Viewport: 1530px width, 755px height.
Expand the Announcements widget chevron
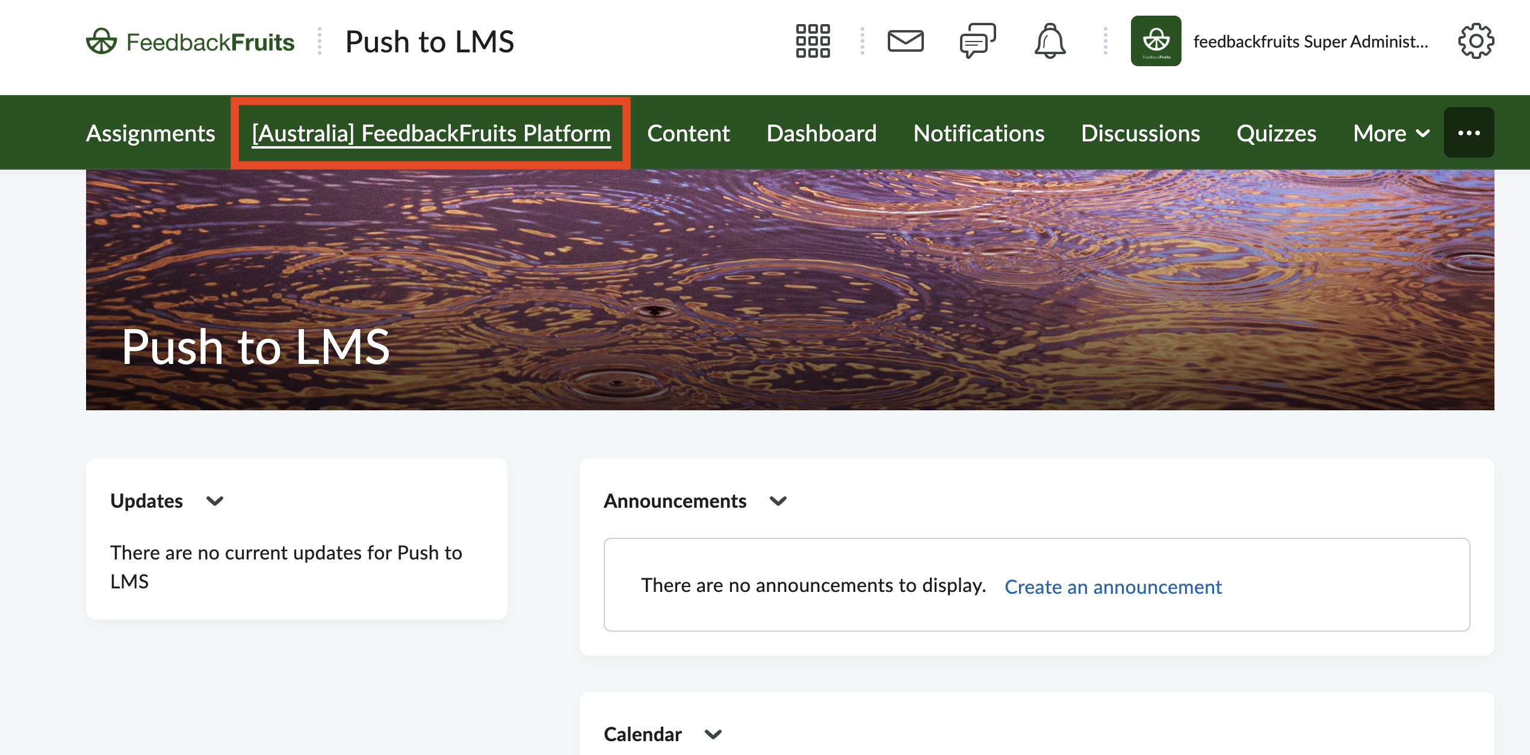click(x=778, y=501)
